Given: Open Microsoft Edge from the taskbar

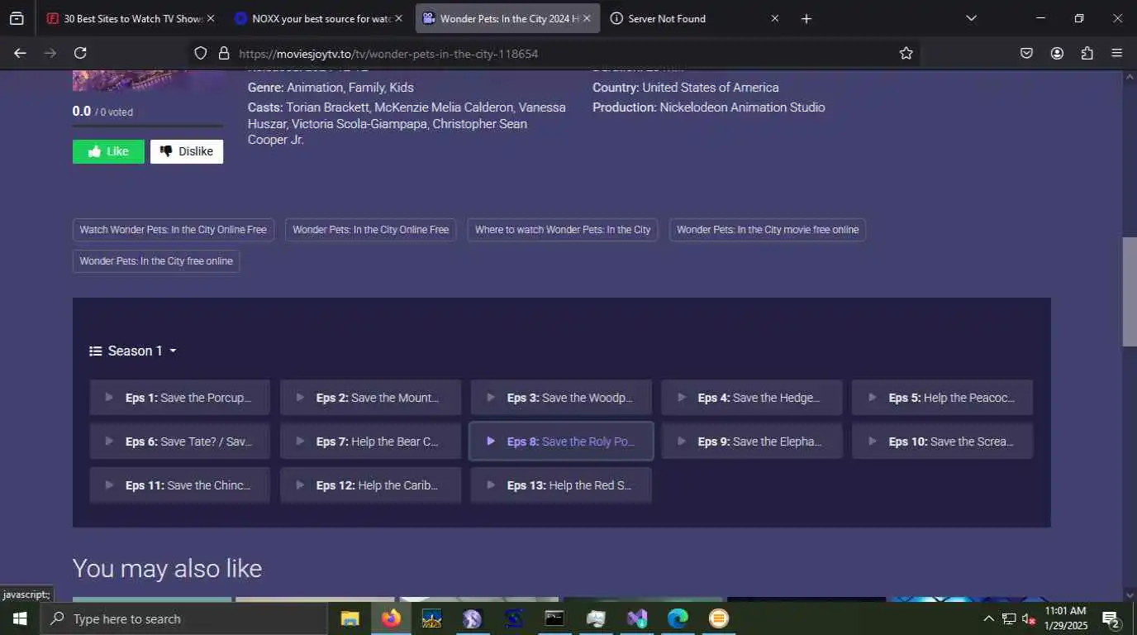Looking at the screenshot, I should coord(678,618).
